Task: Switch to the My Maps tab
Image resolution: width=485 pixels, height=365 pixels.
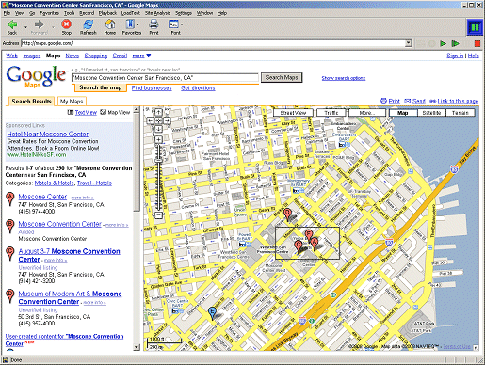Action: pyautogui.click(x=72, y=102)
